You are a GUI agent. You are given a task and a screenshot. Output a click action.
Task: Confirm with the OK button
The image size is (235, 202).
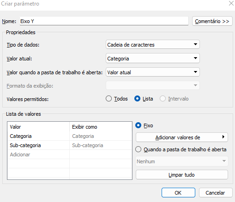pos(178,193)
